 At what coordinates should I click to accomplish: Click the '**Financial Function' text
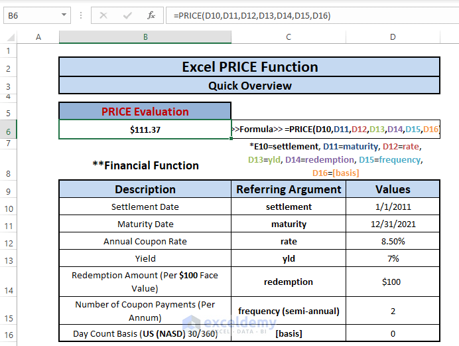[145, 165]
